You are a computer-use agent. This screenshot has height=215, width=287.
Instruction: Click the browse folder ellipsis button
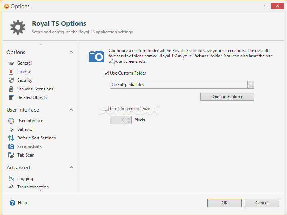pos(250,85)
